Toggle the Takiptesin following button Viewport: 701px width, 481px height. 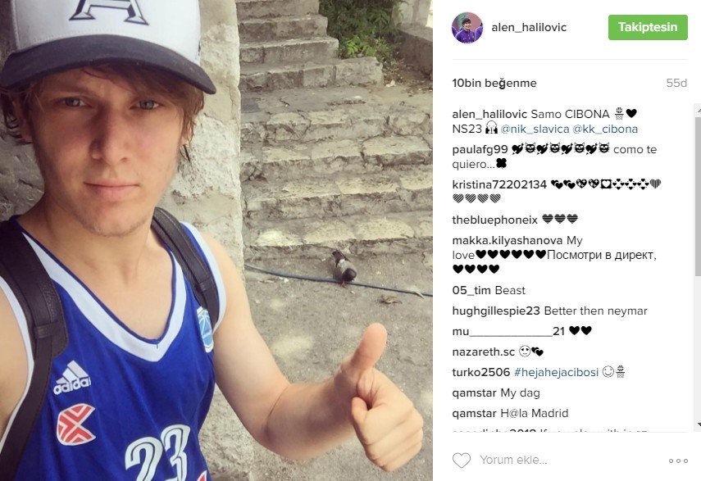tap(648, 27)
